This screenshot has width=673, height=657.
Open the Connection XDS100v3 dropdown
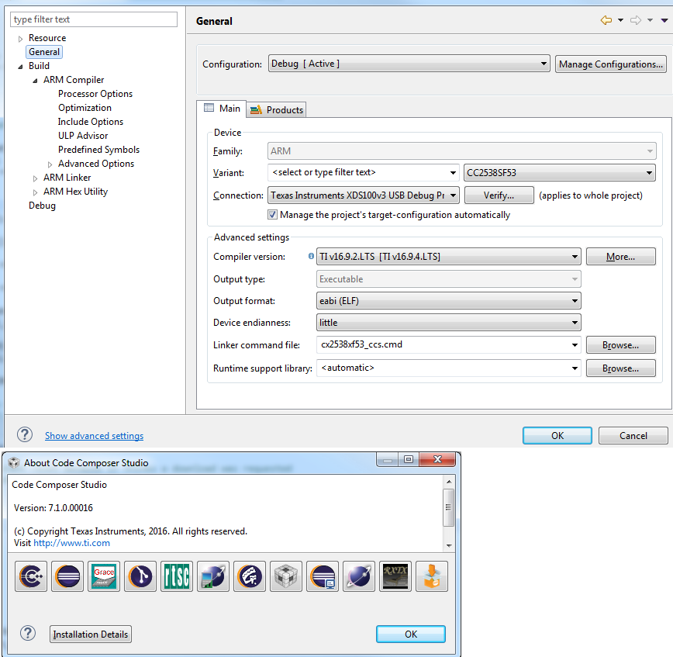pos(364,195)
